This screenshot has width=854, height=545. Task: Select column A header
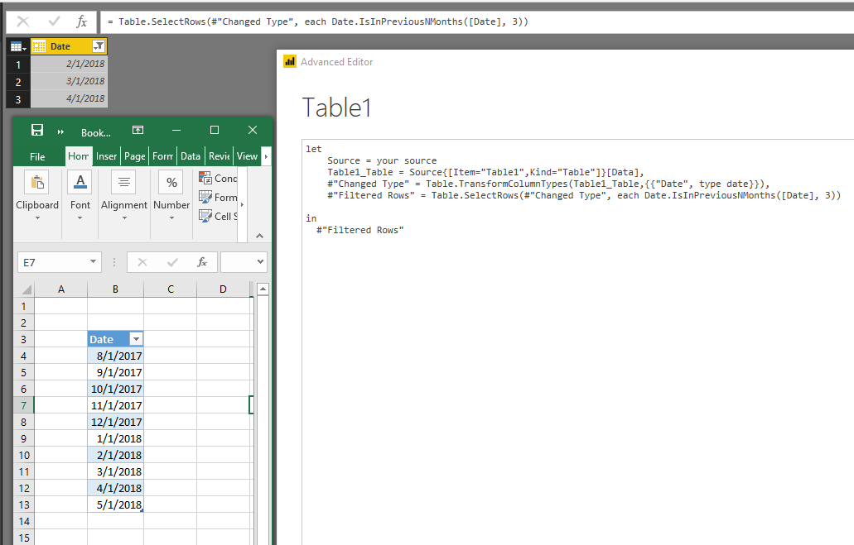tap(61, 289)
